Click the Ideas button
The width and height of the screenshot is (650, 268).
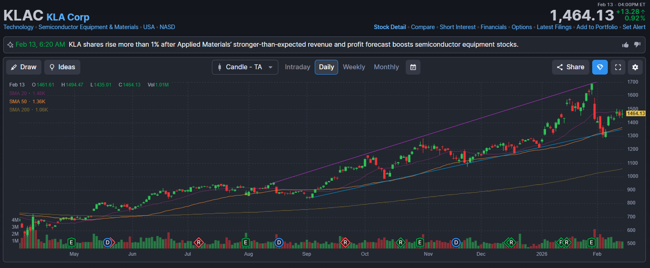click(x=62, y=67)
